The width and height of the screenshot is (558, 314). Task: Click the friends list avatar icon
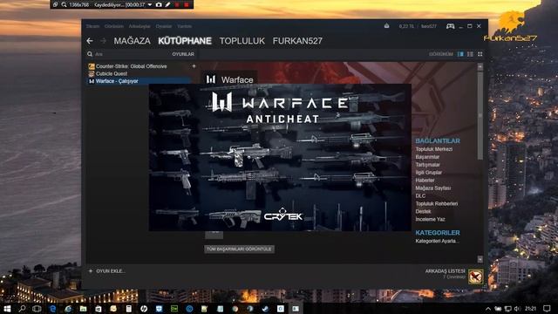[x=476, y=276]
